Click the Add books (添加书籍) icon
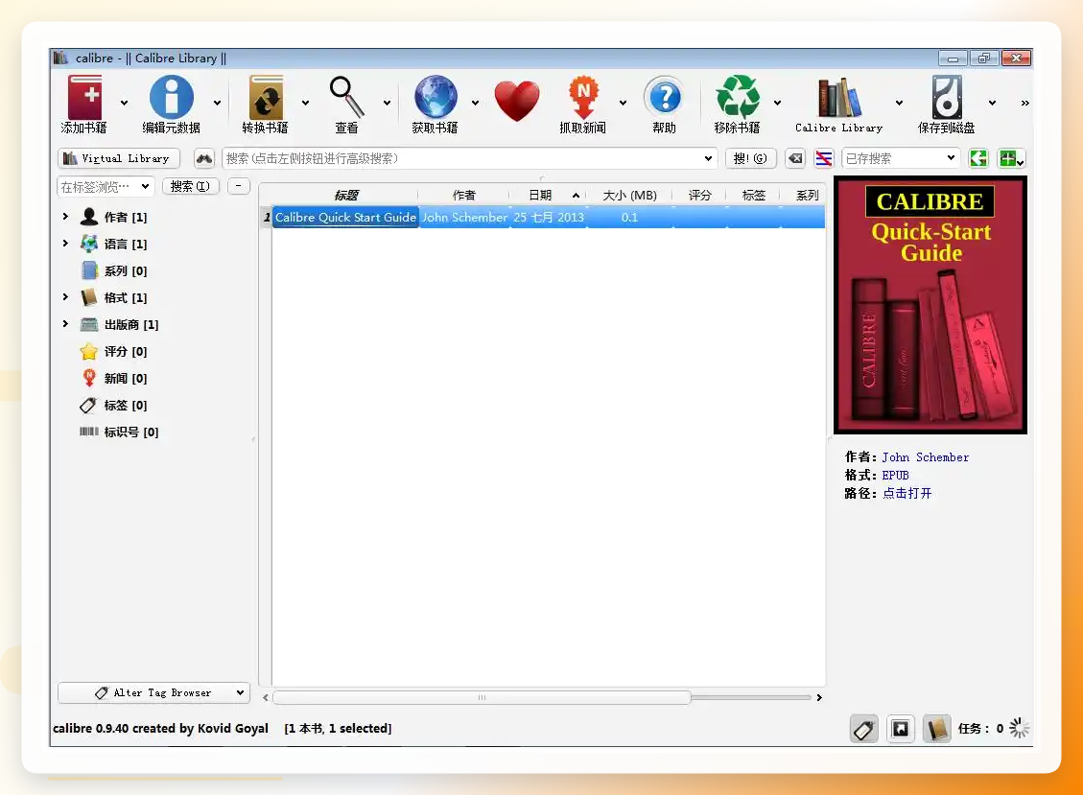This screenshot has width=1083, height=795. [x=84, y=98]
